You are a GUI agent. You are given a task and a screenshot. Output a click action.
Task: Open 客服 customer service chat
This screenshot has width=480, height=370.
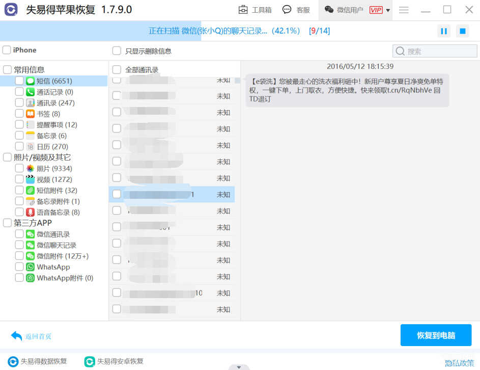(296, 10)
